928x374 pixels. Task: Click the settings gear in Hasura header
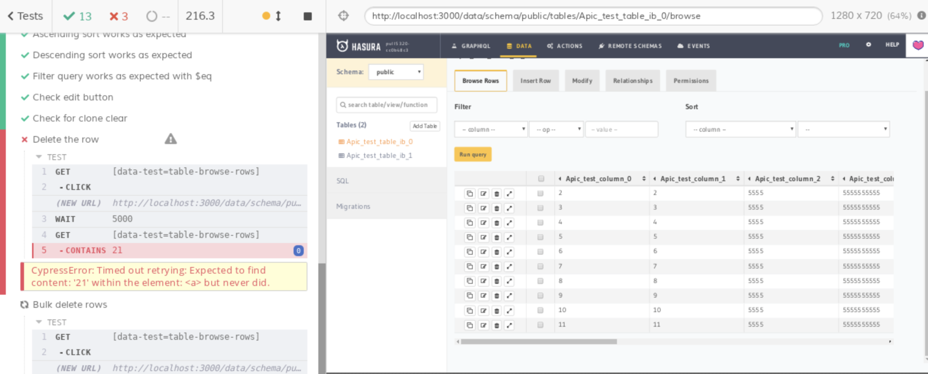pyautogui.click(x=868, y=45)
